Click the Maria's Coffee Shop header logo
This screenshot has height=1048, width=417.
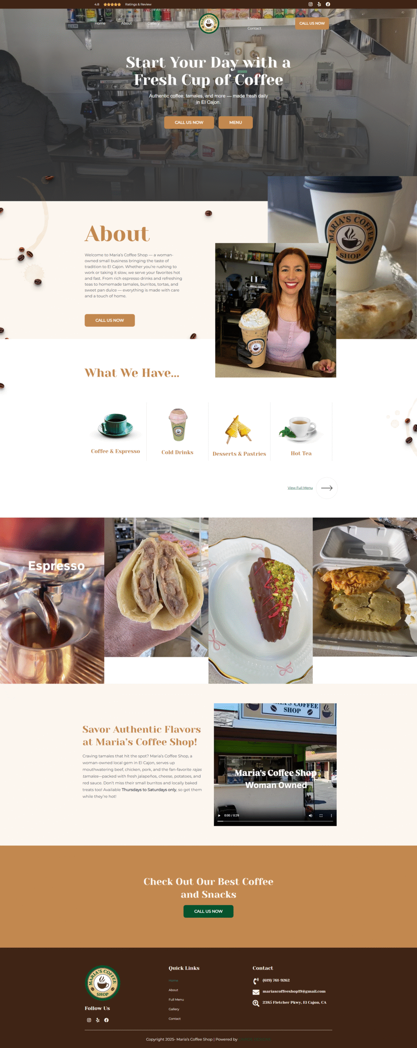209,23
